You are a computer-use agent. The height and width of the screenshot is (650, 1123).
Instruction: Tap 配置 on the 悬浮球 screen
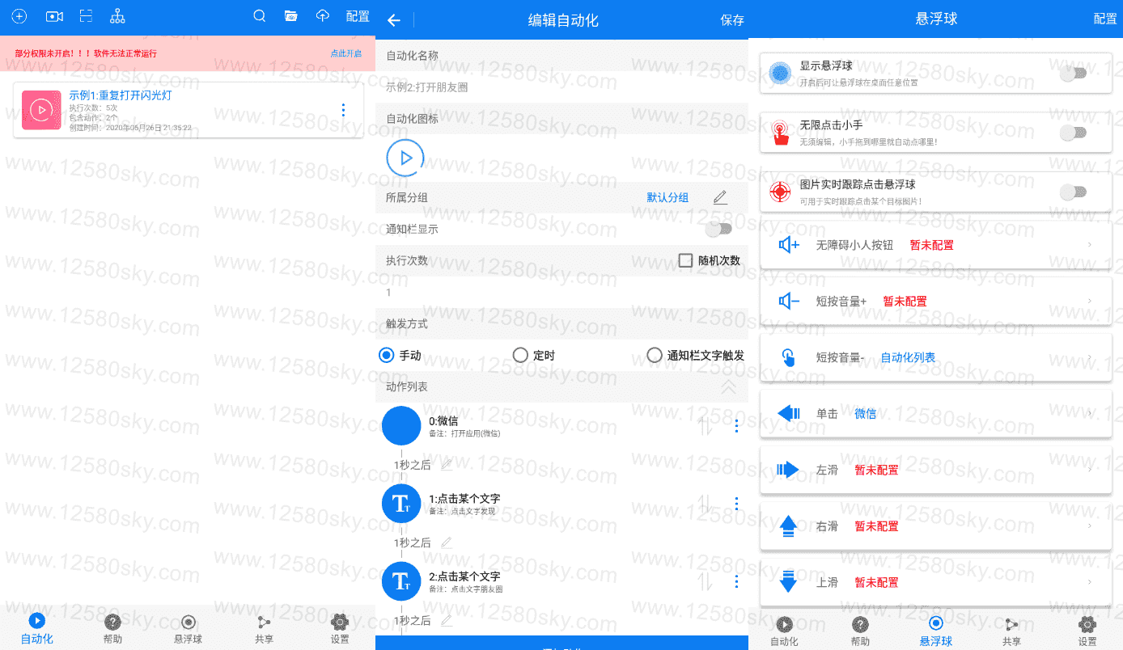(x=1105, y=19)
